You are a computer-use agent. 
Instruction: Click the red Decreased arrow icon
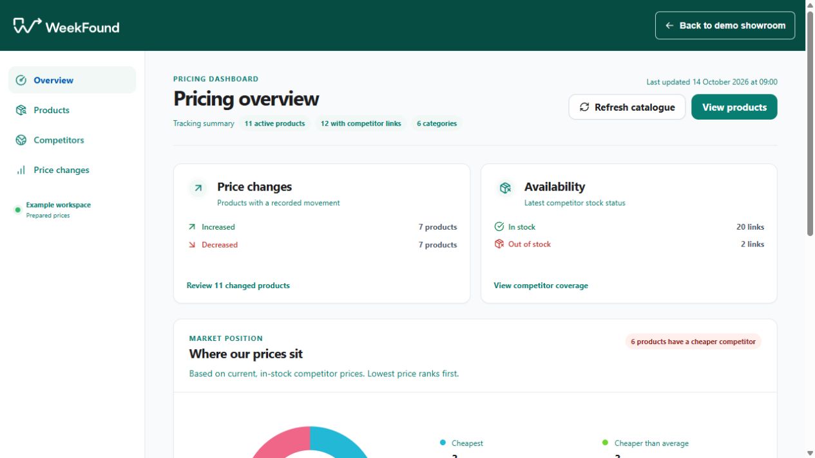click(191, 245)
